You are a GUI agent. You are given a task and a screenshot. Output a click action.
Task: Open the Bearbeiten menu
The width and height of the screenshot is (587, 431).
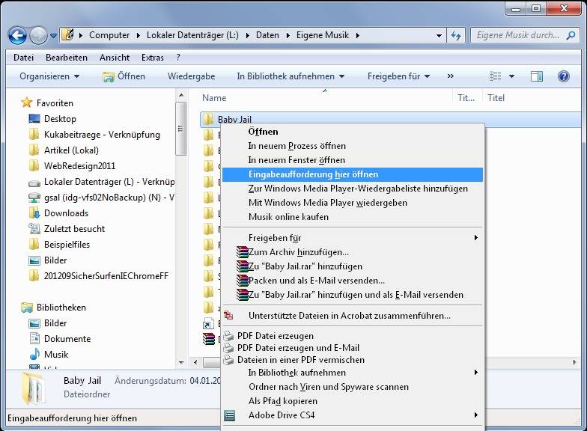tap(66, 58)
